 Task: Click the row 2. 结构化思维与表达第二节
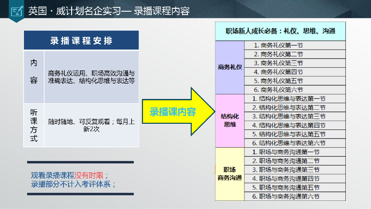click(295, 107)
